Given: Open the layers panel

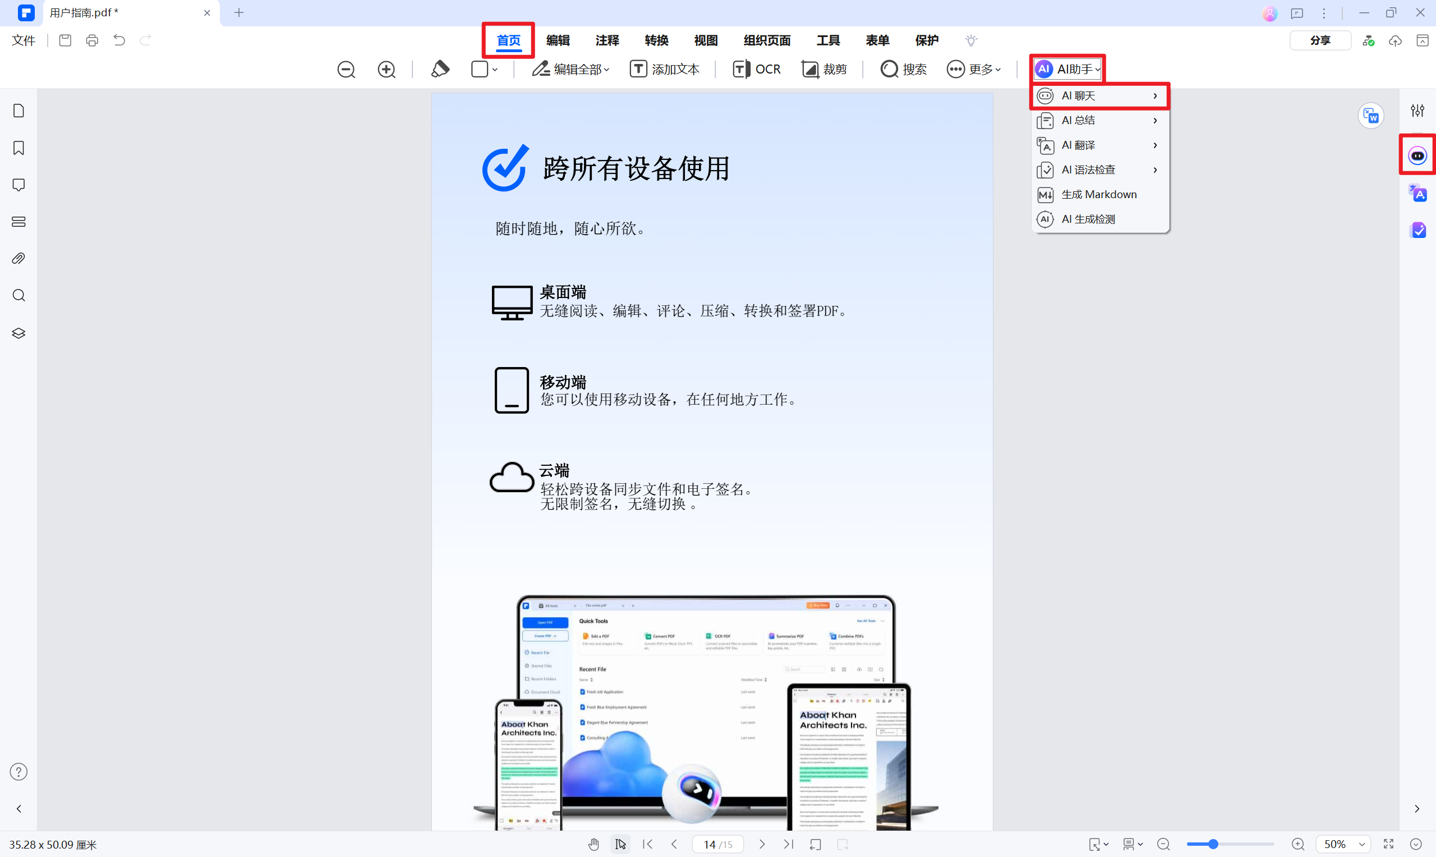Looking at the screenshot, I should point(19,333).
